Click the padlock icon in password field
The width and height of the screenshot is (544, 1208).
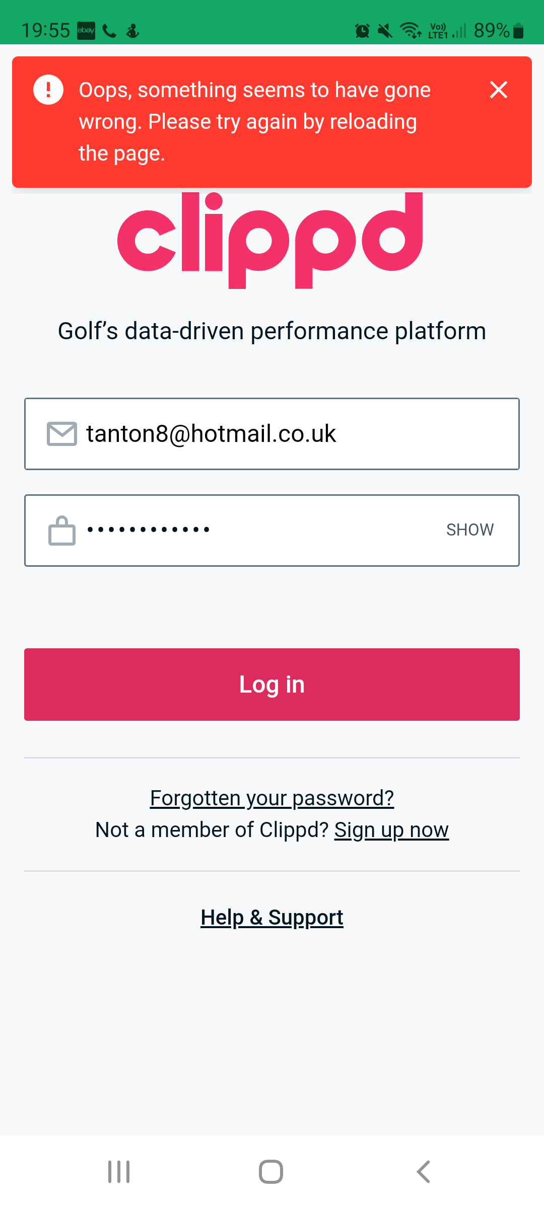pos(61,531)
